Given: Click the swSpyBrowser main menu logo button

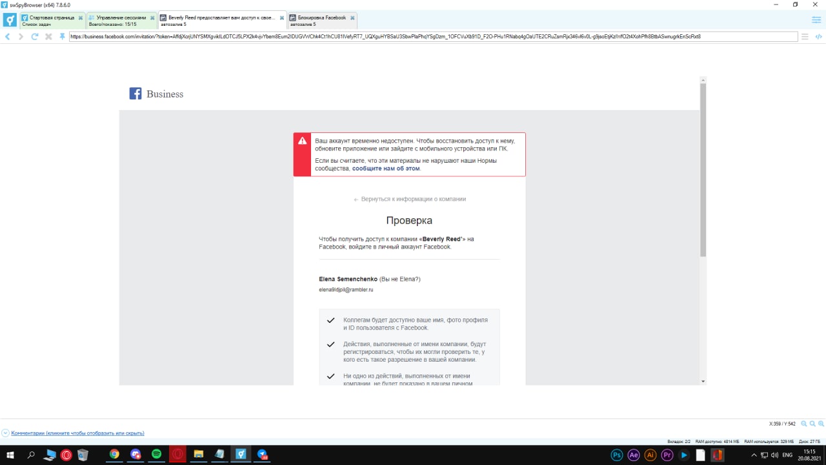Looking at the screenshot, I should (10, 20).
